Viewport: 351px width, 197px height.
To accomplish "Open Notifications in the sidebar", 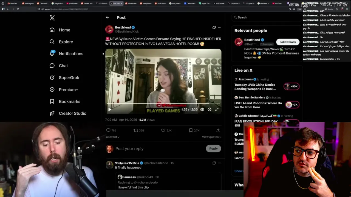I will pos(66,54).
